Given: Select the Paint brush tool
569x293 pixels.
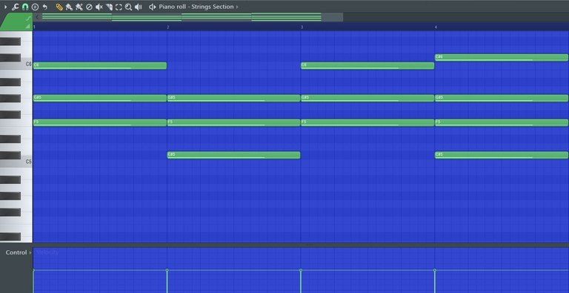Looking at the screenshot, I should [69, 7].
